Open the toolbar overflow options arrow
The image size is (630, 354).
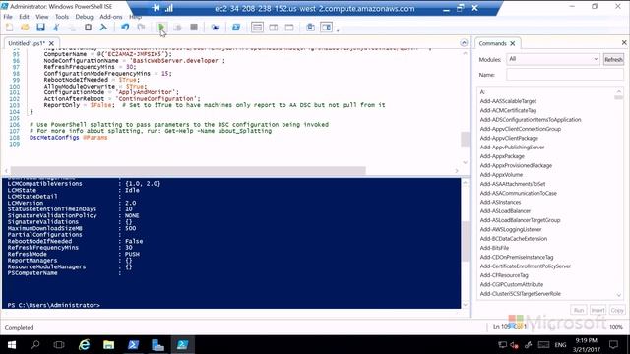[338, 29]
